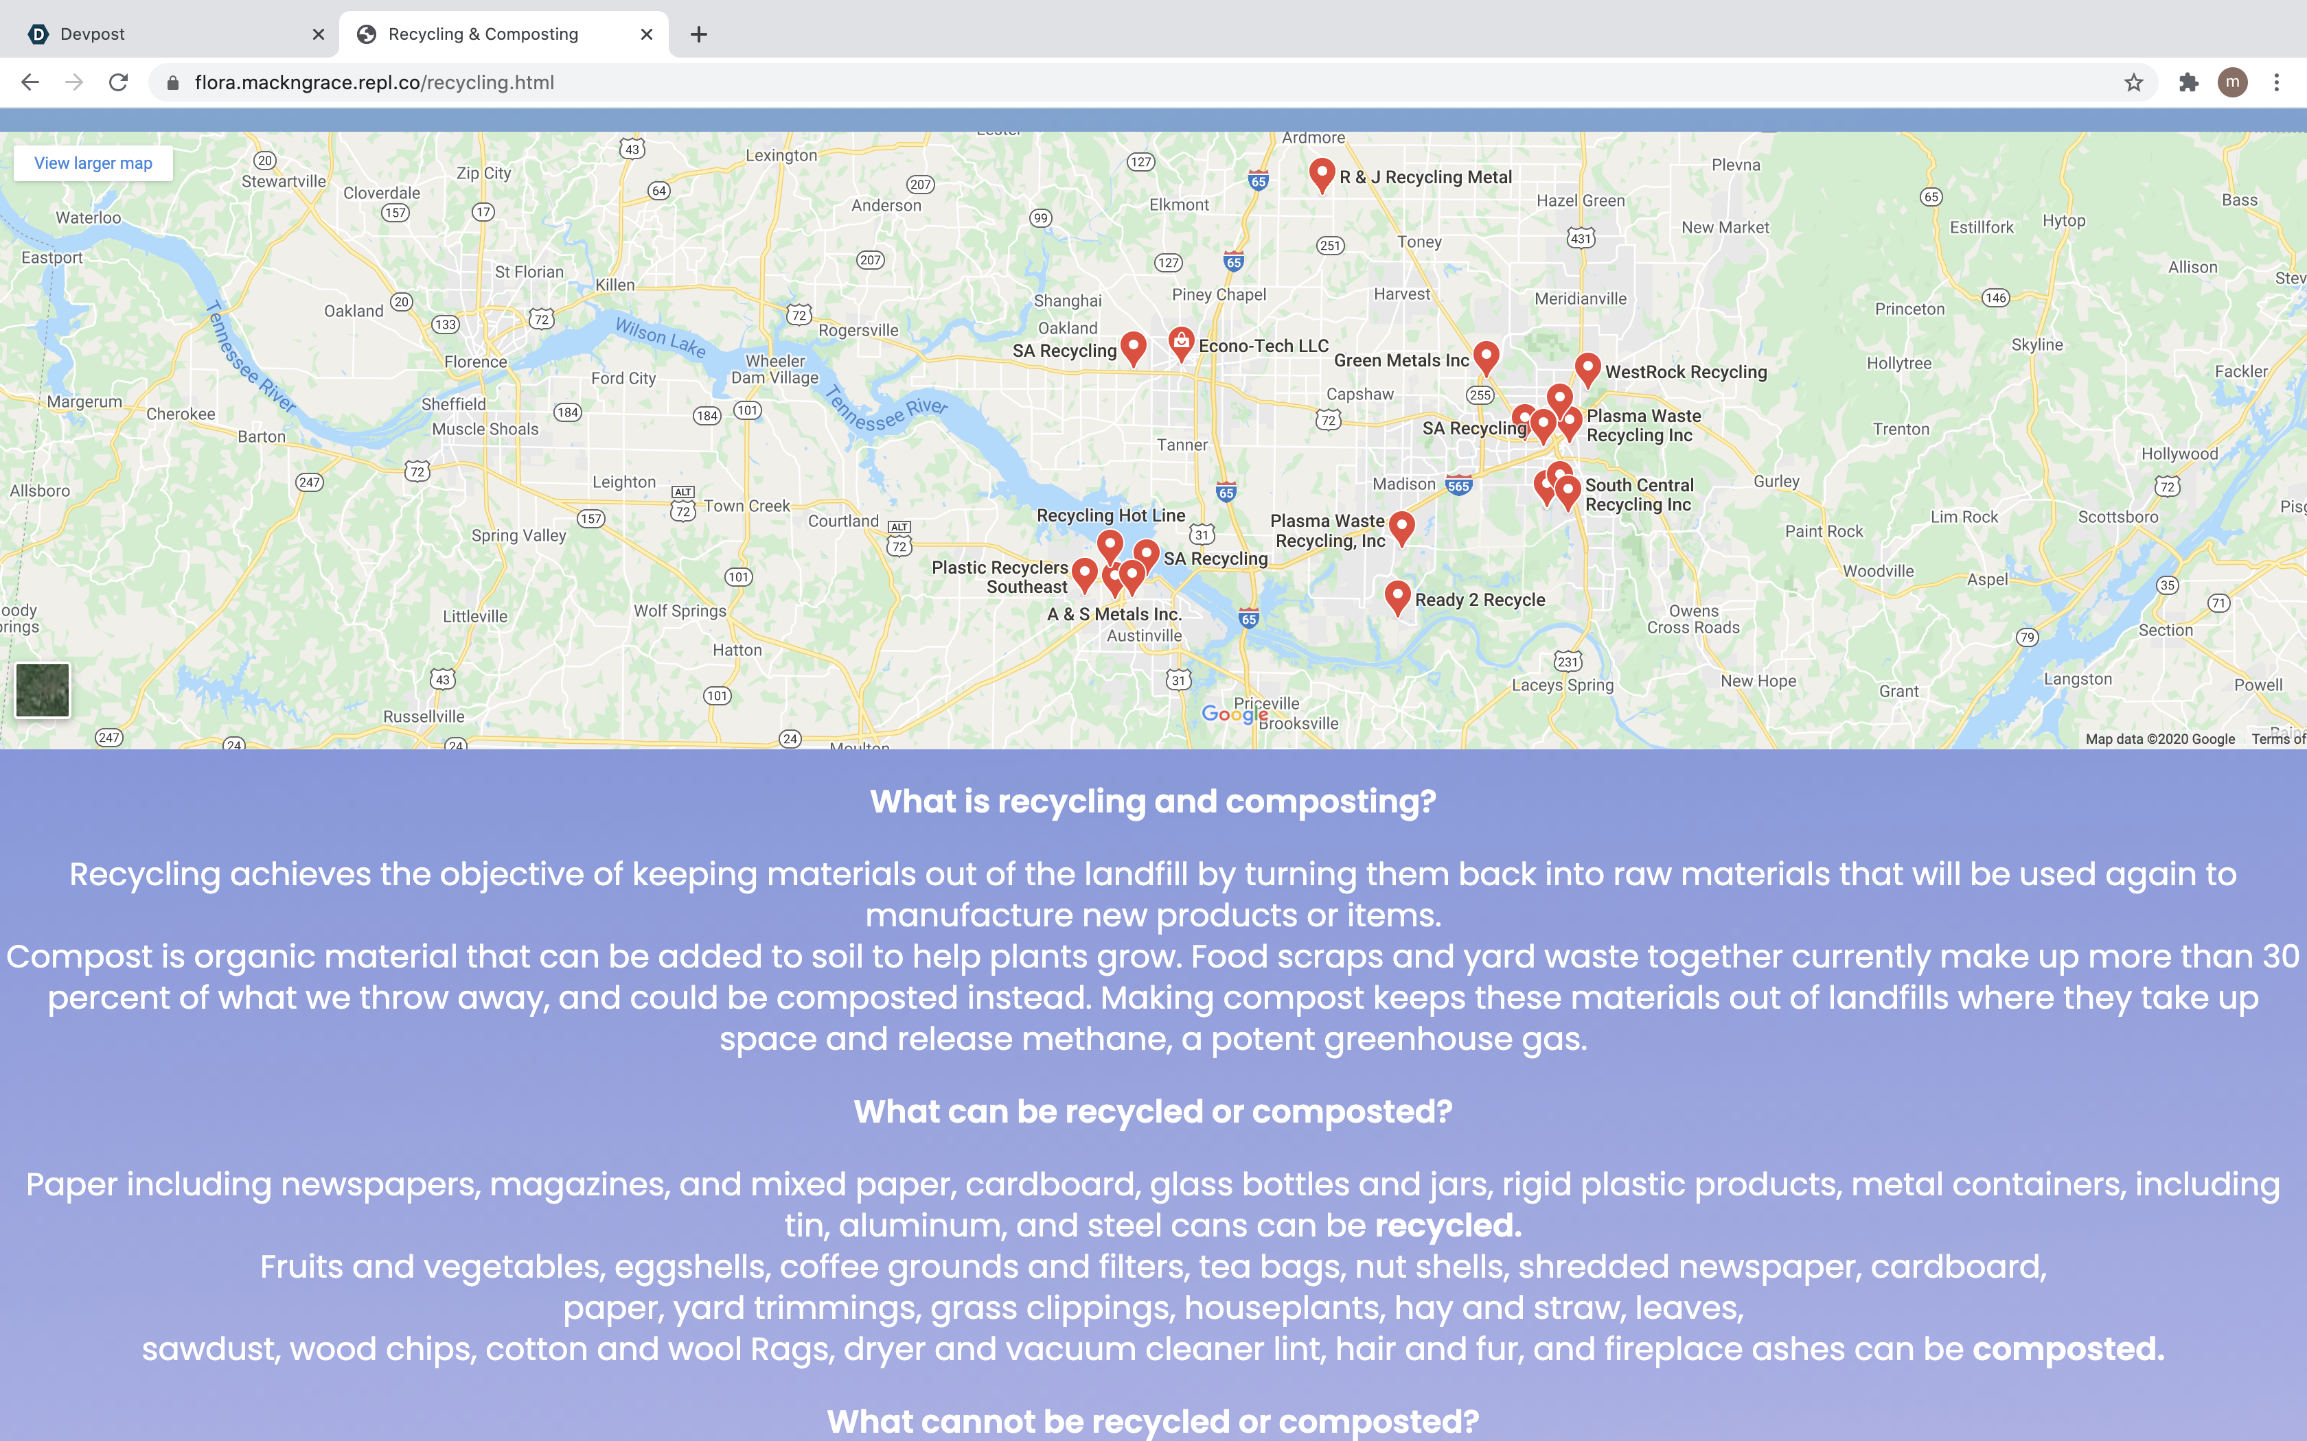Image resolution: width=2307 pixels, height=1441 pixels.
Task: Go back using the browser back arrow
Action: [30, 83]
